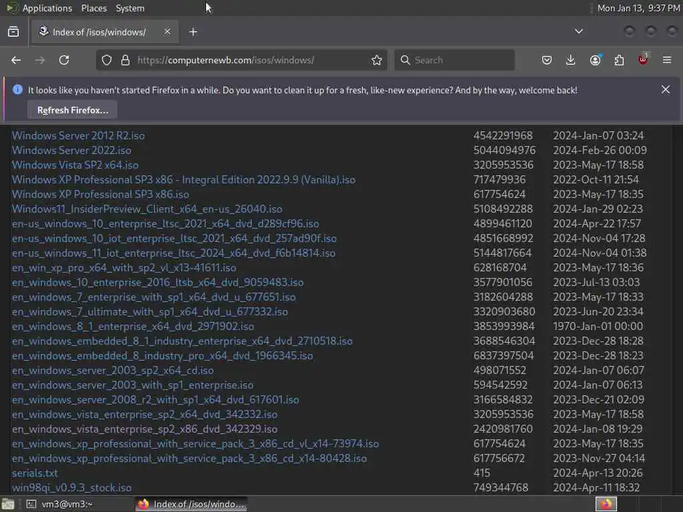Open Windows XP Professional SP3 x86.iso link

coord(100,194)
